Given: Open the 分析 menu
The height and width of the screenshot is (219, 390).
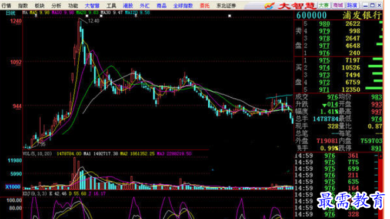Looking at the screenshot, I should [56, 5].
